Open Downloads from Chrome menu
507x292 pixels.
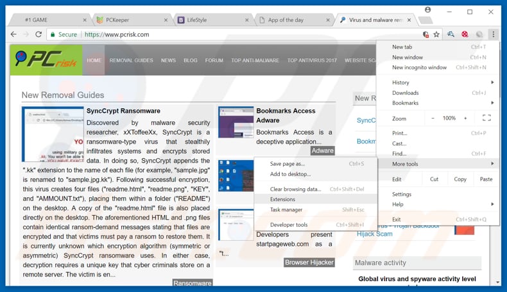[438, 93]
